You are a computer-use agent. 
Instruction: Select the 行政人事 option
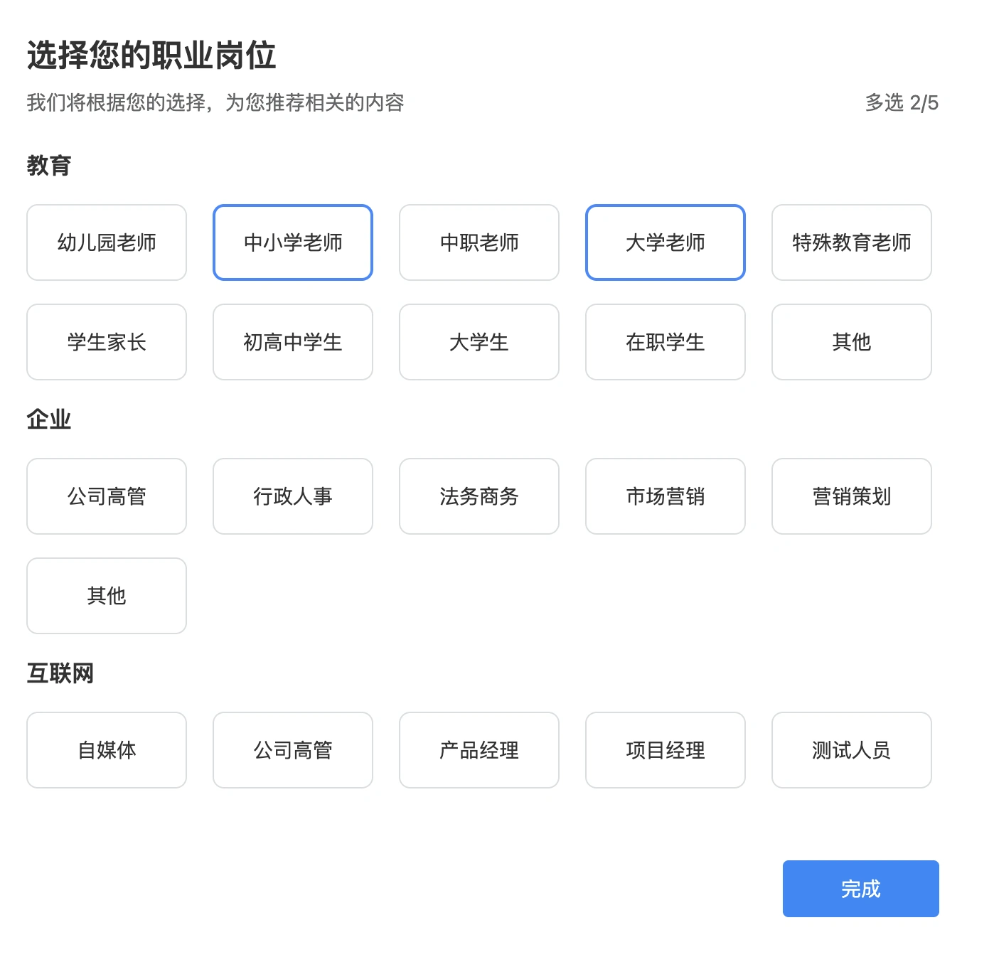[x=292, y=496]
